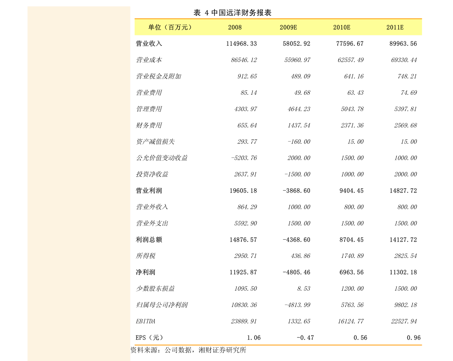
Task: Click the value -1500.00
Action: (x=297, y=174)
